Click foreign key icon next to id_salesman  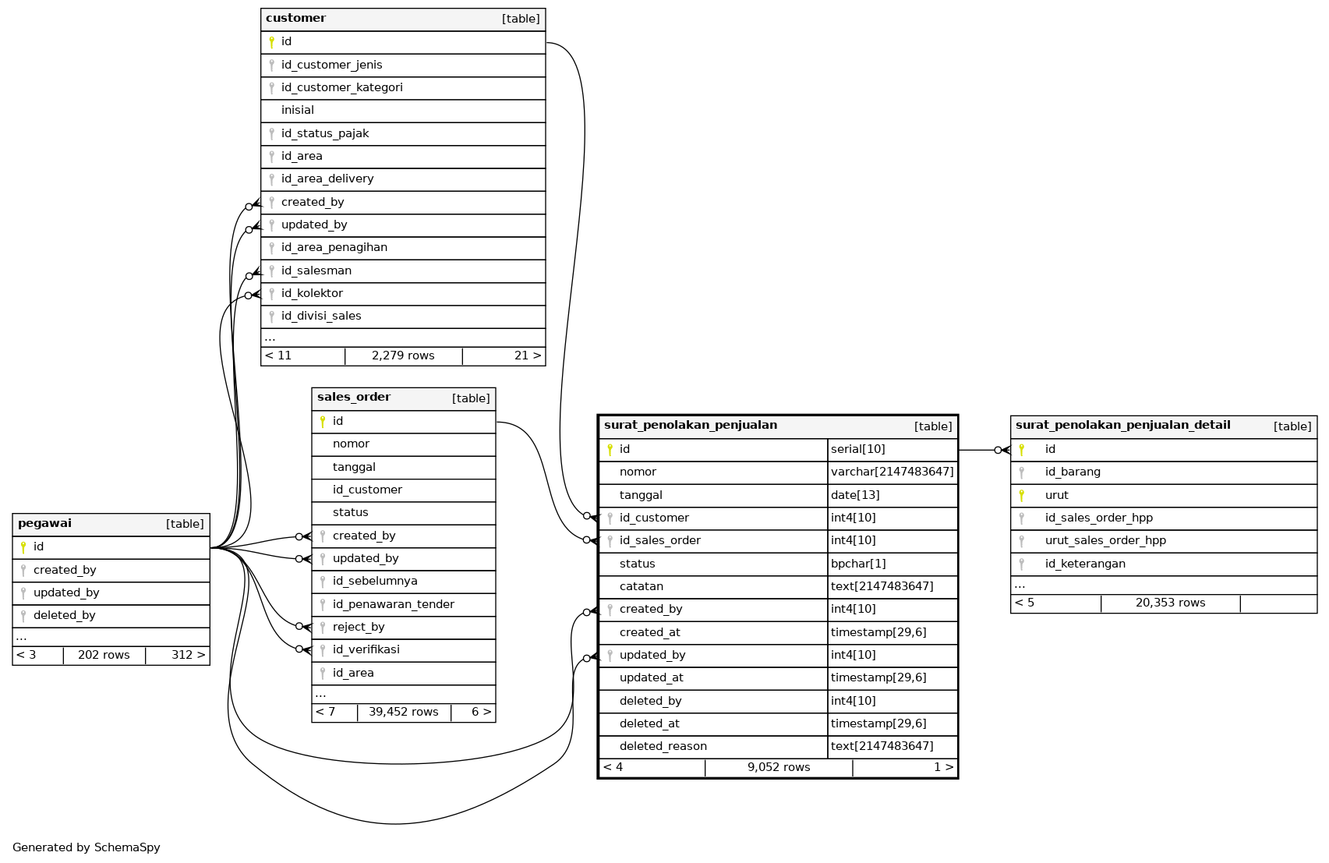271,271
